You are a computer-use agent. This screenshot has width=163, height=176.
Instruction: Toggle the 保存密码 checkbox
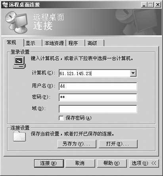[61, 118]
